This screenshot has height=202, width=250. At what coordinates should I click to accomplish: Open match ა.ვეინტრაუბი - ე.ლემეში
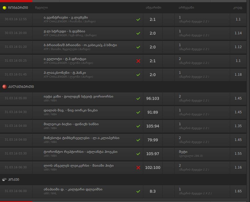tap(66, 17)
